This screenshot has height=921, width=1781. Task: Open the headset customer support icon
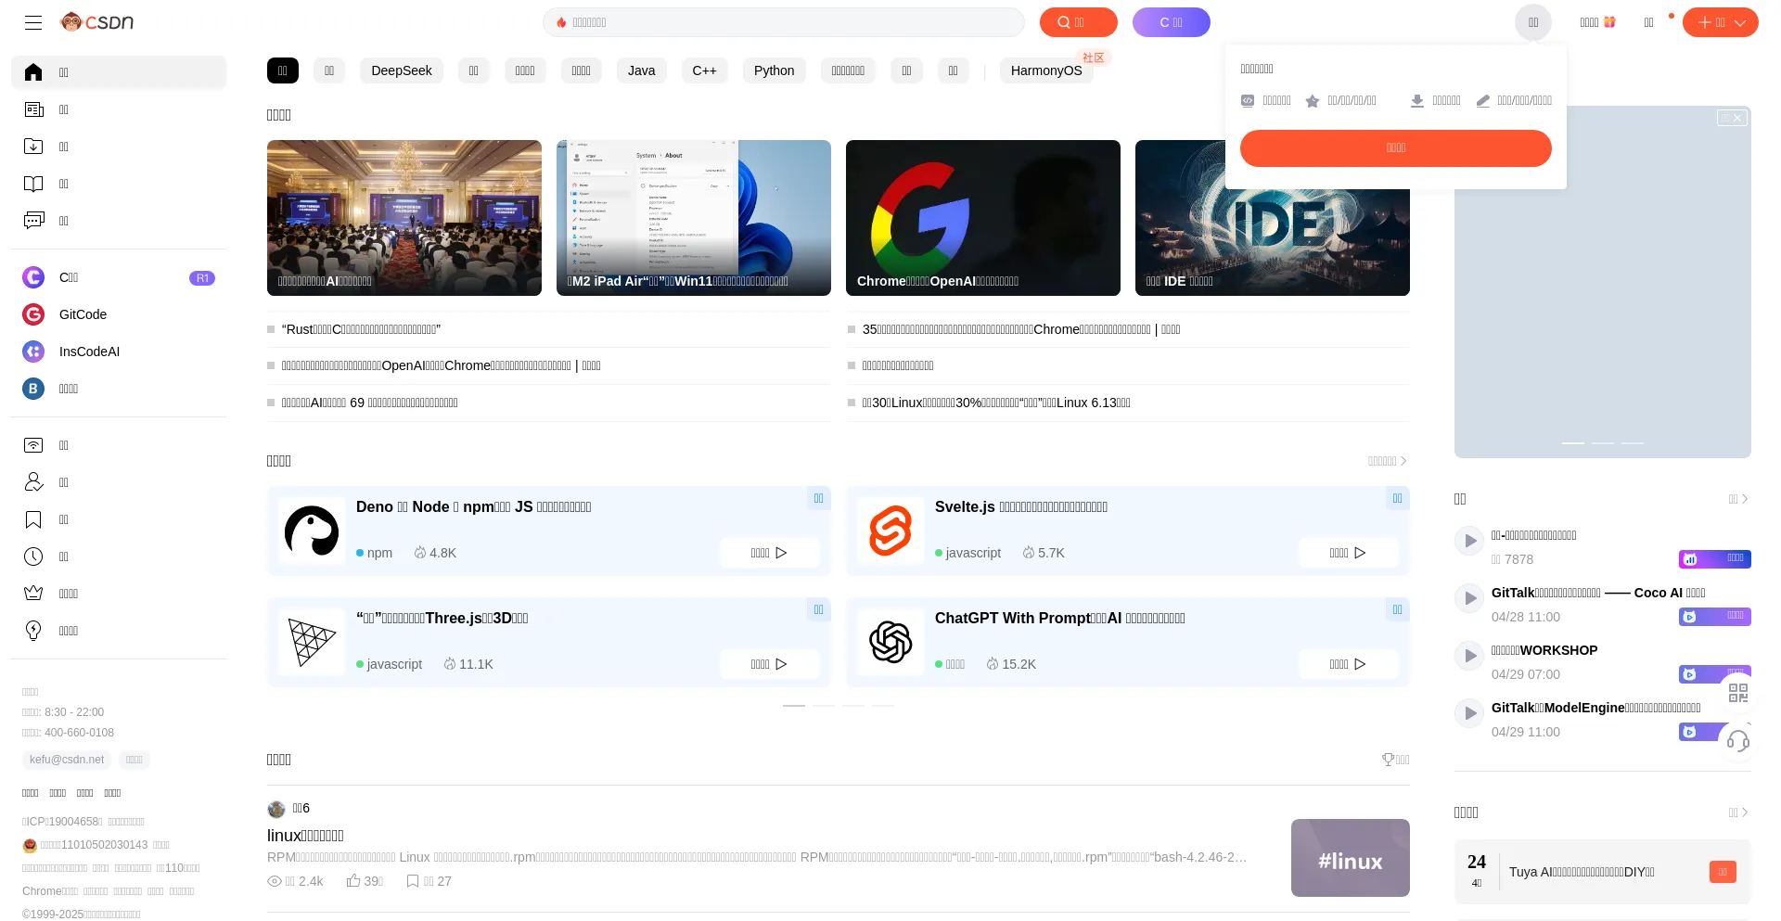coord(1737,740)
